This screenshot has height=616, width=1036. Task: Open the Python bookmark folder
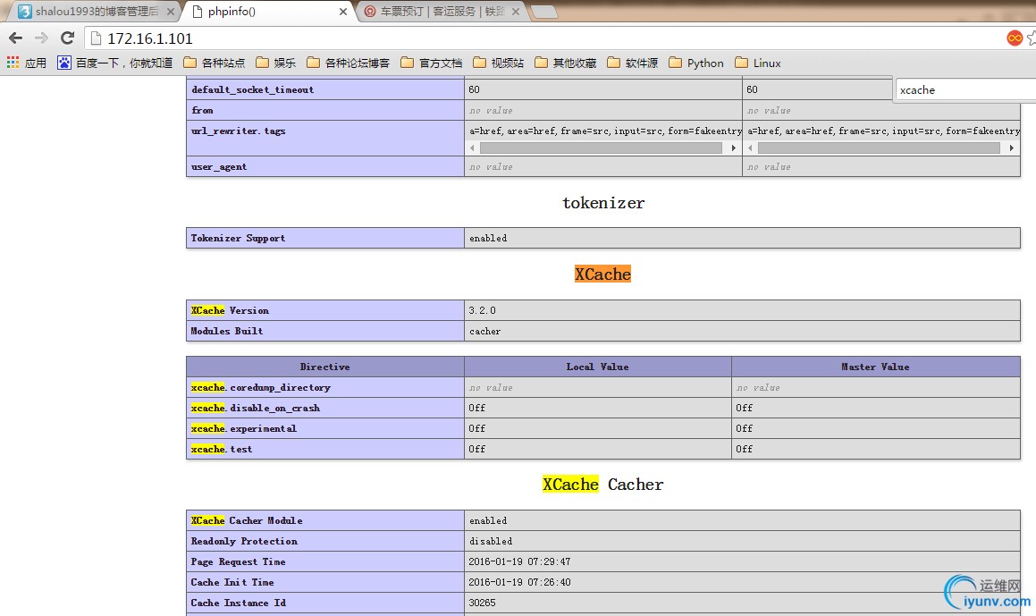click(696, 63)
